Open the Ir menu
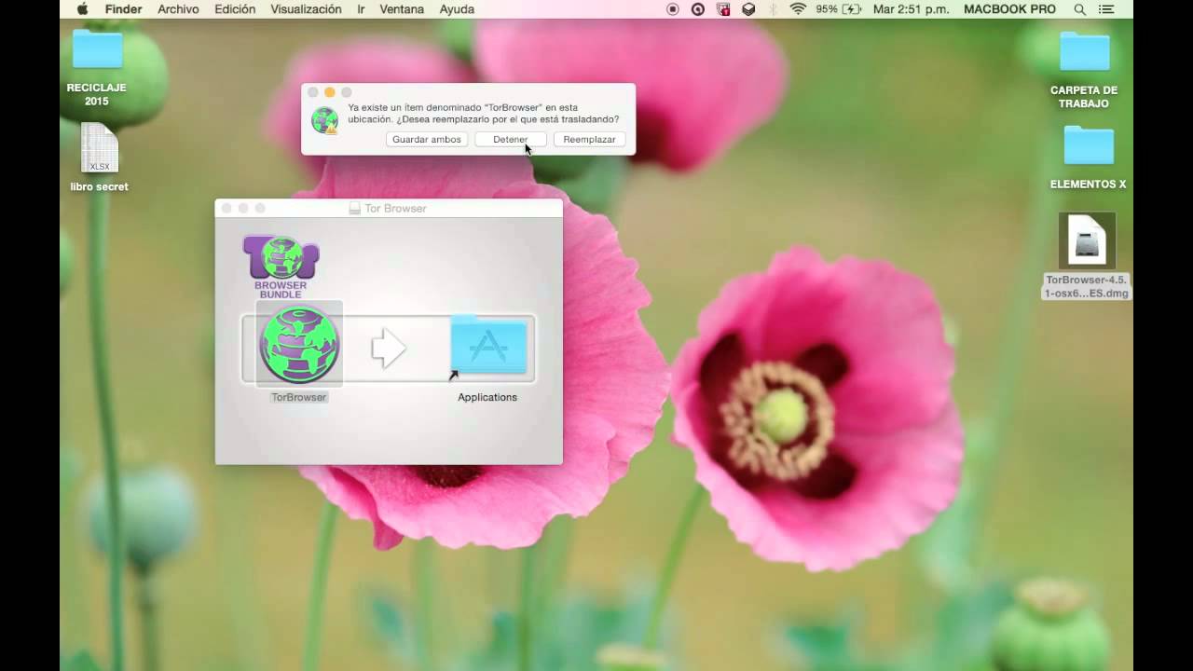Image resolution: width=1193 pixels, height=671 pixels. [x=361, y=9]
